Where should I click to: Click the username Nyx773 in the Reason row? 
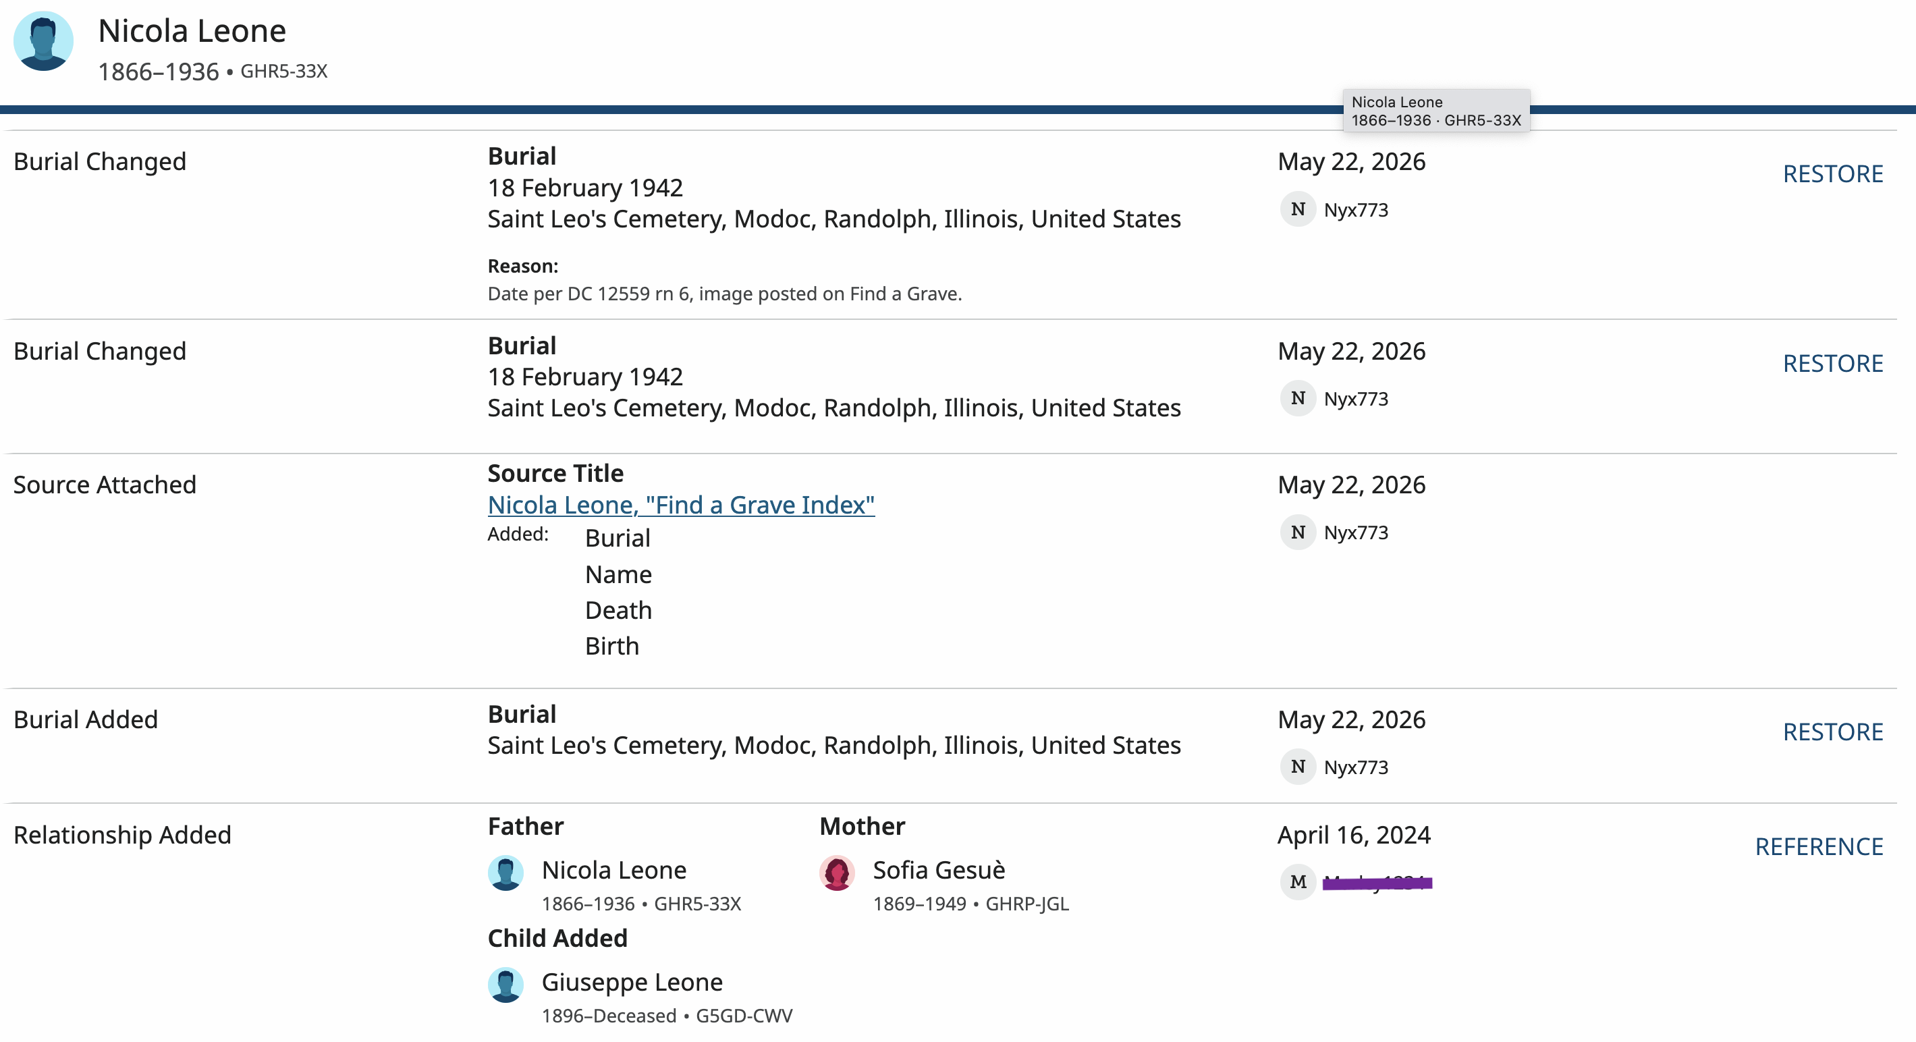click(1356, 211)
